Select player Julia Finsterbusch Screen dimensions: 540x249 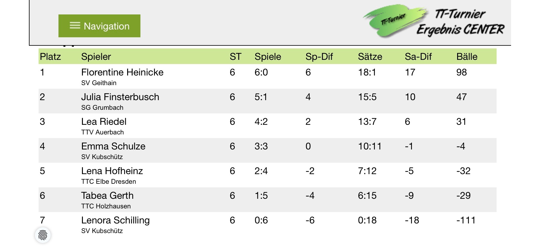click(120, 97)
